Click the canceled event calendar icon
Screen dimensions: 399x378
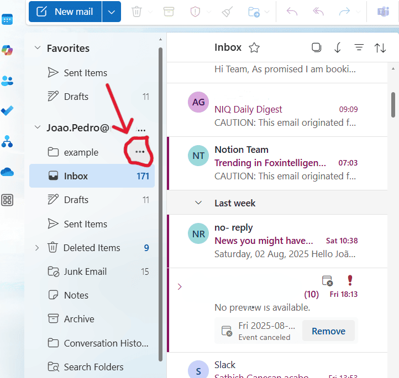click(327, 280)
